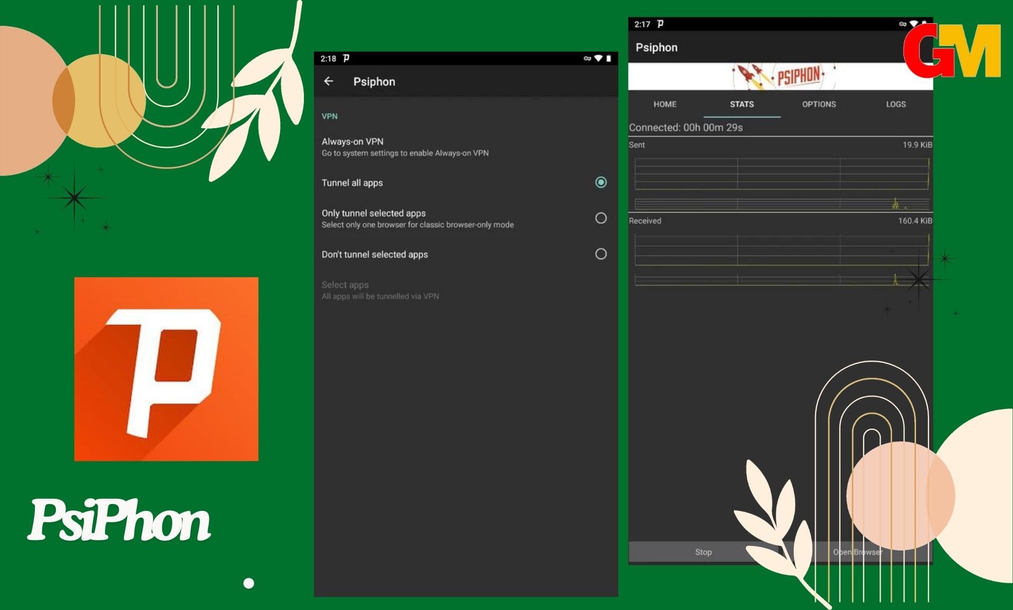Screen dimensions: 1013x610
Task: Click the VPN section header
Action: (330, 116)
